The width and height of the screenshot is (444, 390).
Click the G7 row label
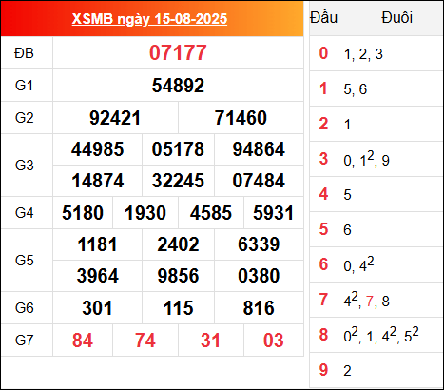(24, 341)
